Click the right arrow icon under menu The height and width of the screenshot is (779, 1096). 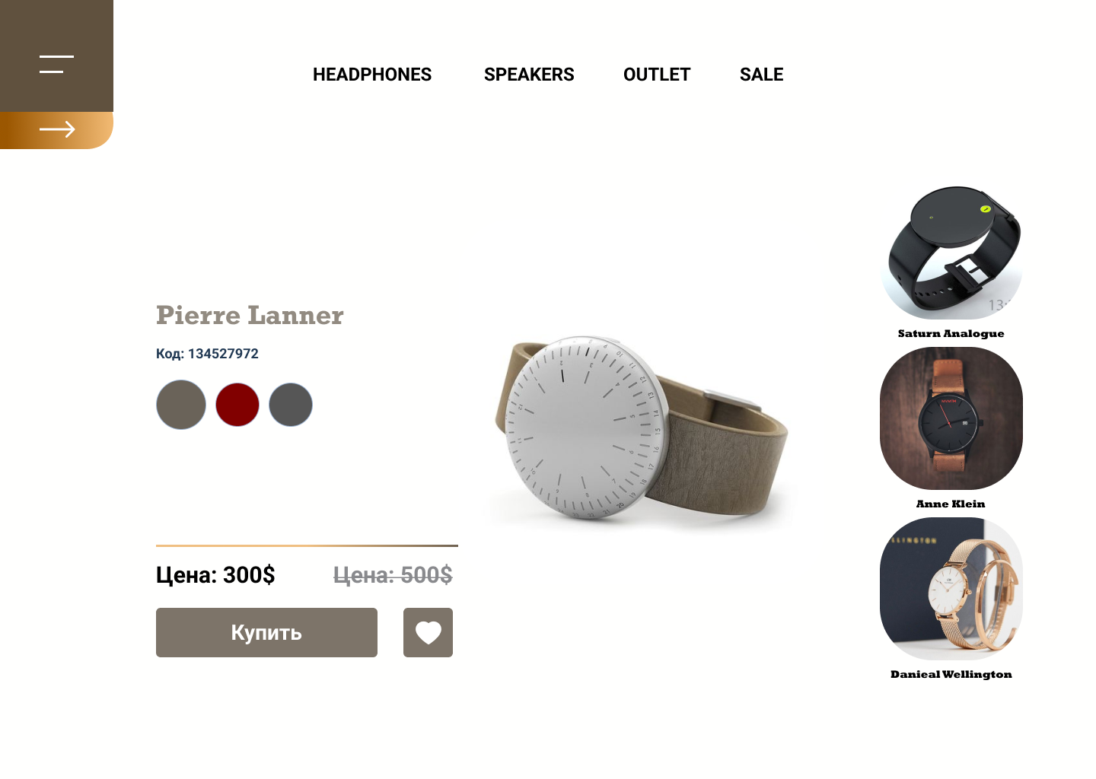(57, 130)
